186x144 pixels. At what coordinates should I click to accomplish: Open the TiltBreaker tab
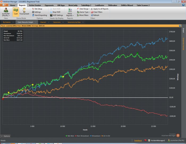coord(112,5)
